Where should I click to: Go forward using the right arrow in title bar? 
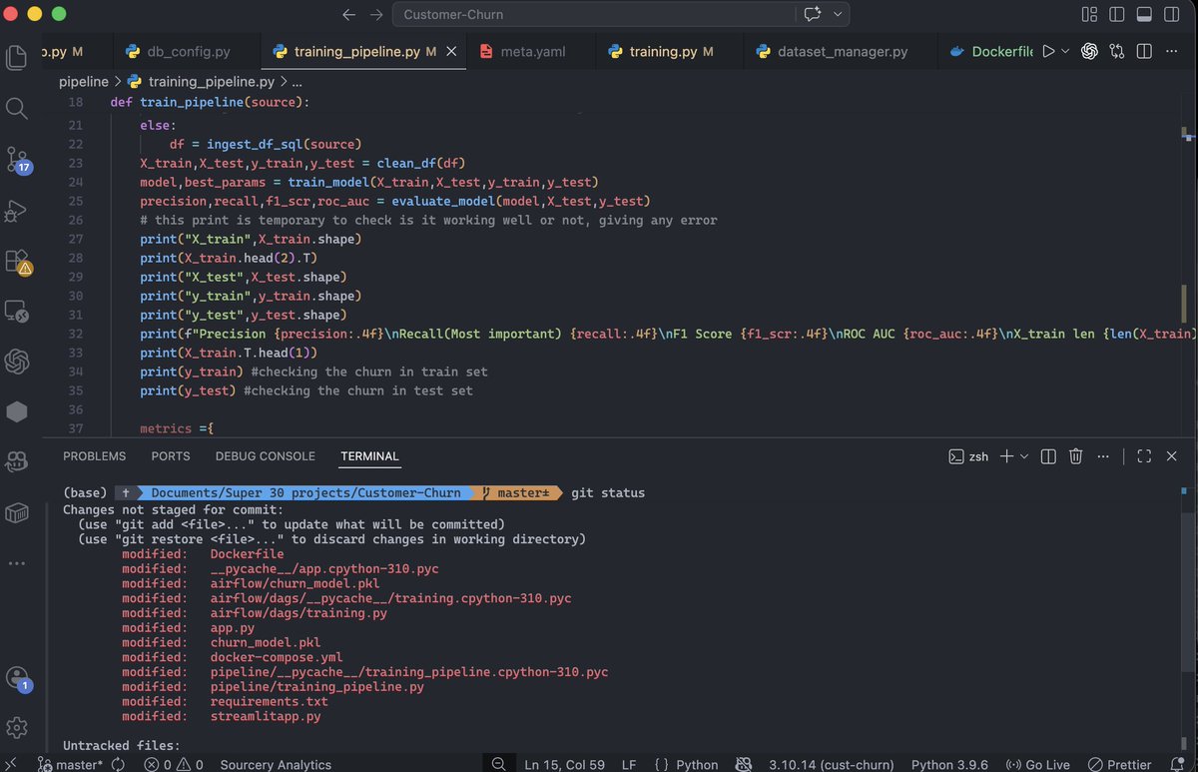(x=376, y=15)
